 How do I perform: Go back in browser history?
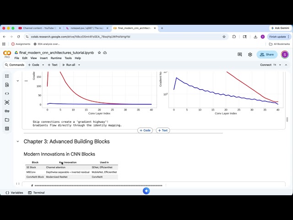click(x=4, y=37)
